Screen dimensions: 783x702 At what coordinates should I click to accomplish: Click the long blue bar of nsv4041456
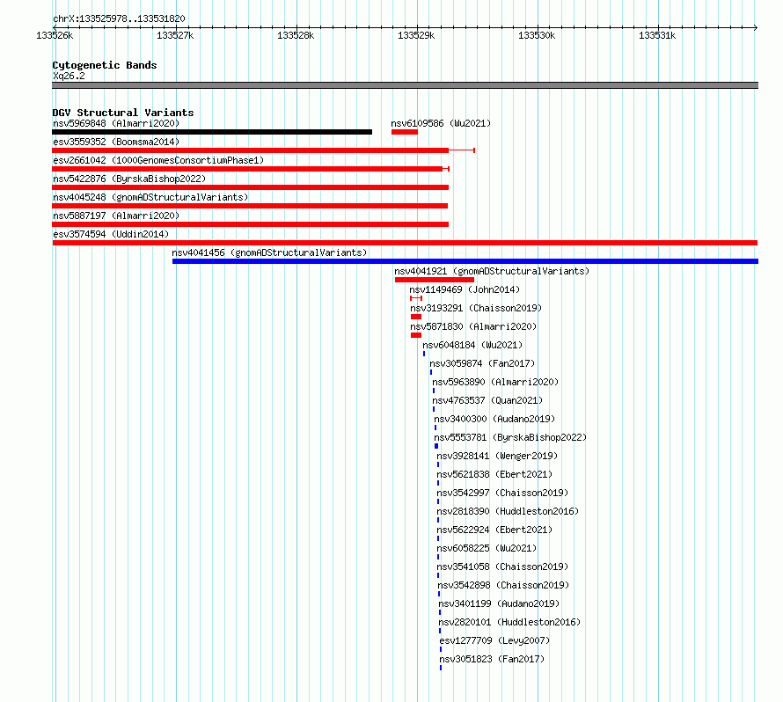pos(465,261)
